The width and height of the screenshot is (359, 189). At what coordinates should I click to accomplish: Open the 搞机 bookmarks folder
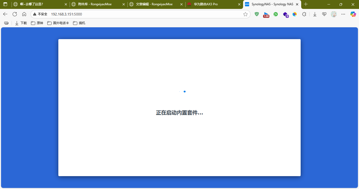79,23
